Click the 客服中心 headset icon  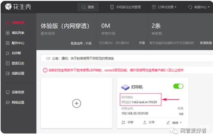(190, 7)
